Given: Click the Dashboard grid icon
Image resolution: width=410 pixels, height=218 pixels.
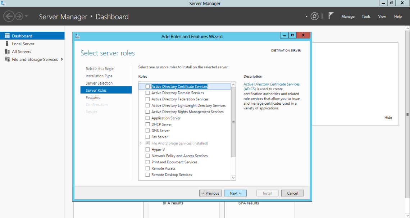Looking at the screenshot, I should click(x=7, y=36).
